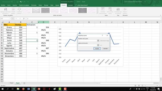This screenshot has width=162, height=91.
Task: Collapse the ribbon with the chevron
Action: click(x=160, y=15)
